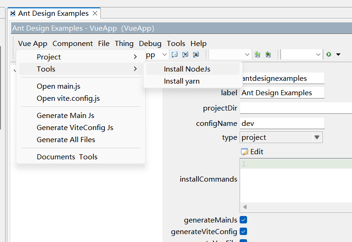Image resolution: width=352 pixels, height=242 pixels.
Task: Click the title 'Ant Design Examples - VueApp (VueApp)'
Action: (x=83, y=28)
